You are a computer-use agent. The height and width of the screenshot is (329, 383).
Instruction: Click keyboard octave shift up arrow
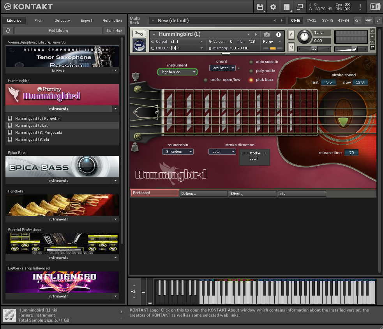[x=134, y=285]
